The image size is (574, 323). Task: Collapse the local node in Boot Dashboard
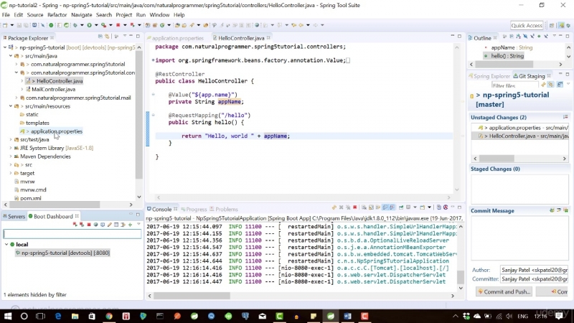pyautogui.click(x=6, y=244)
